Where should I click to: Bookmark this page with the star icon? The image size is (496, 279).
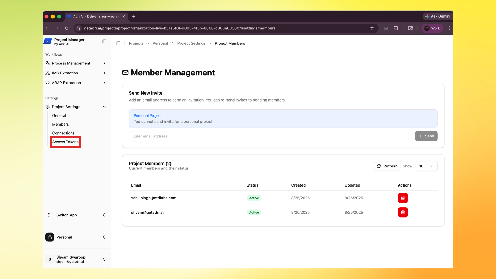tap(372, 28)
